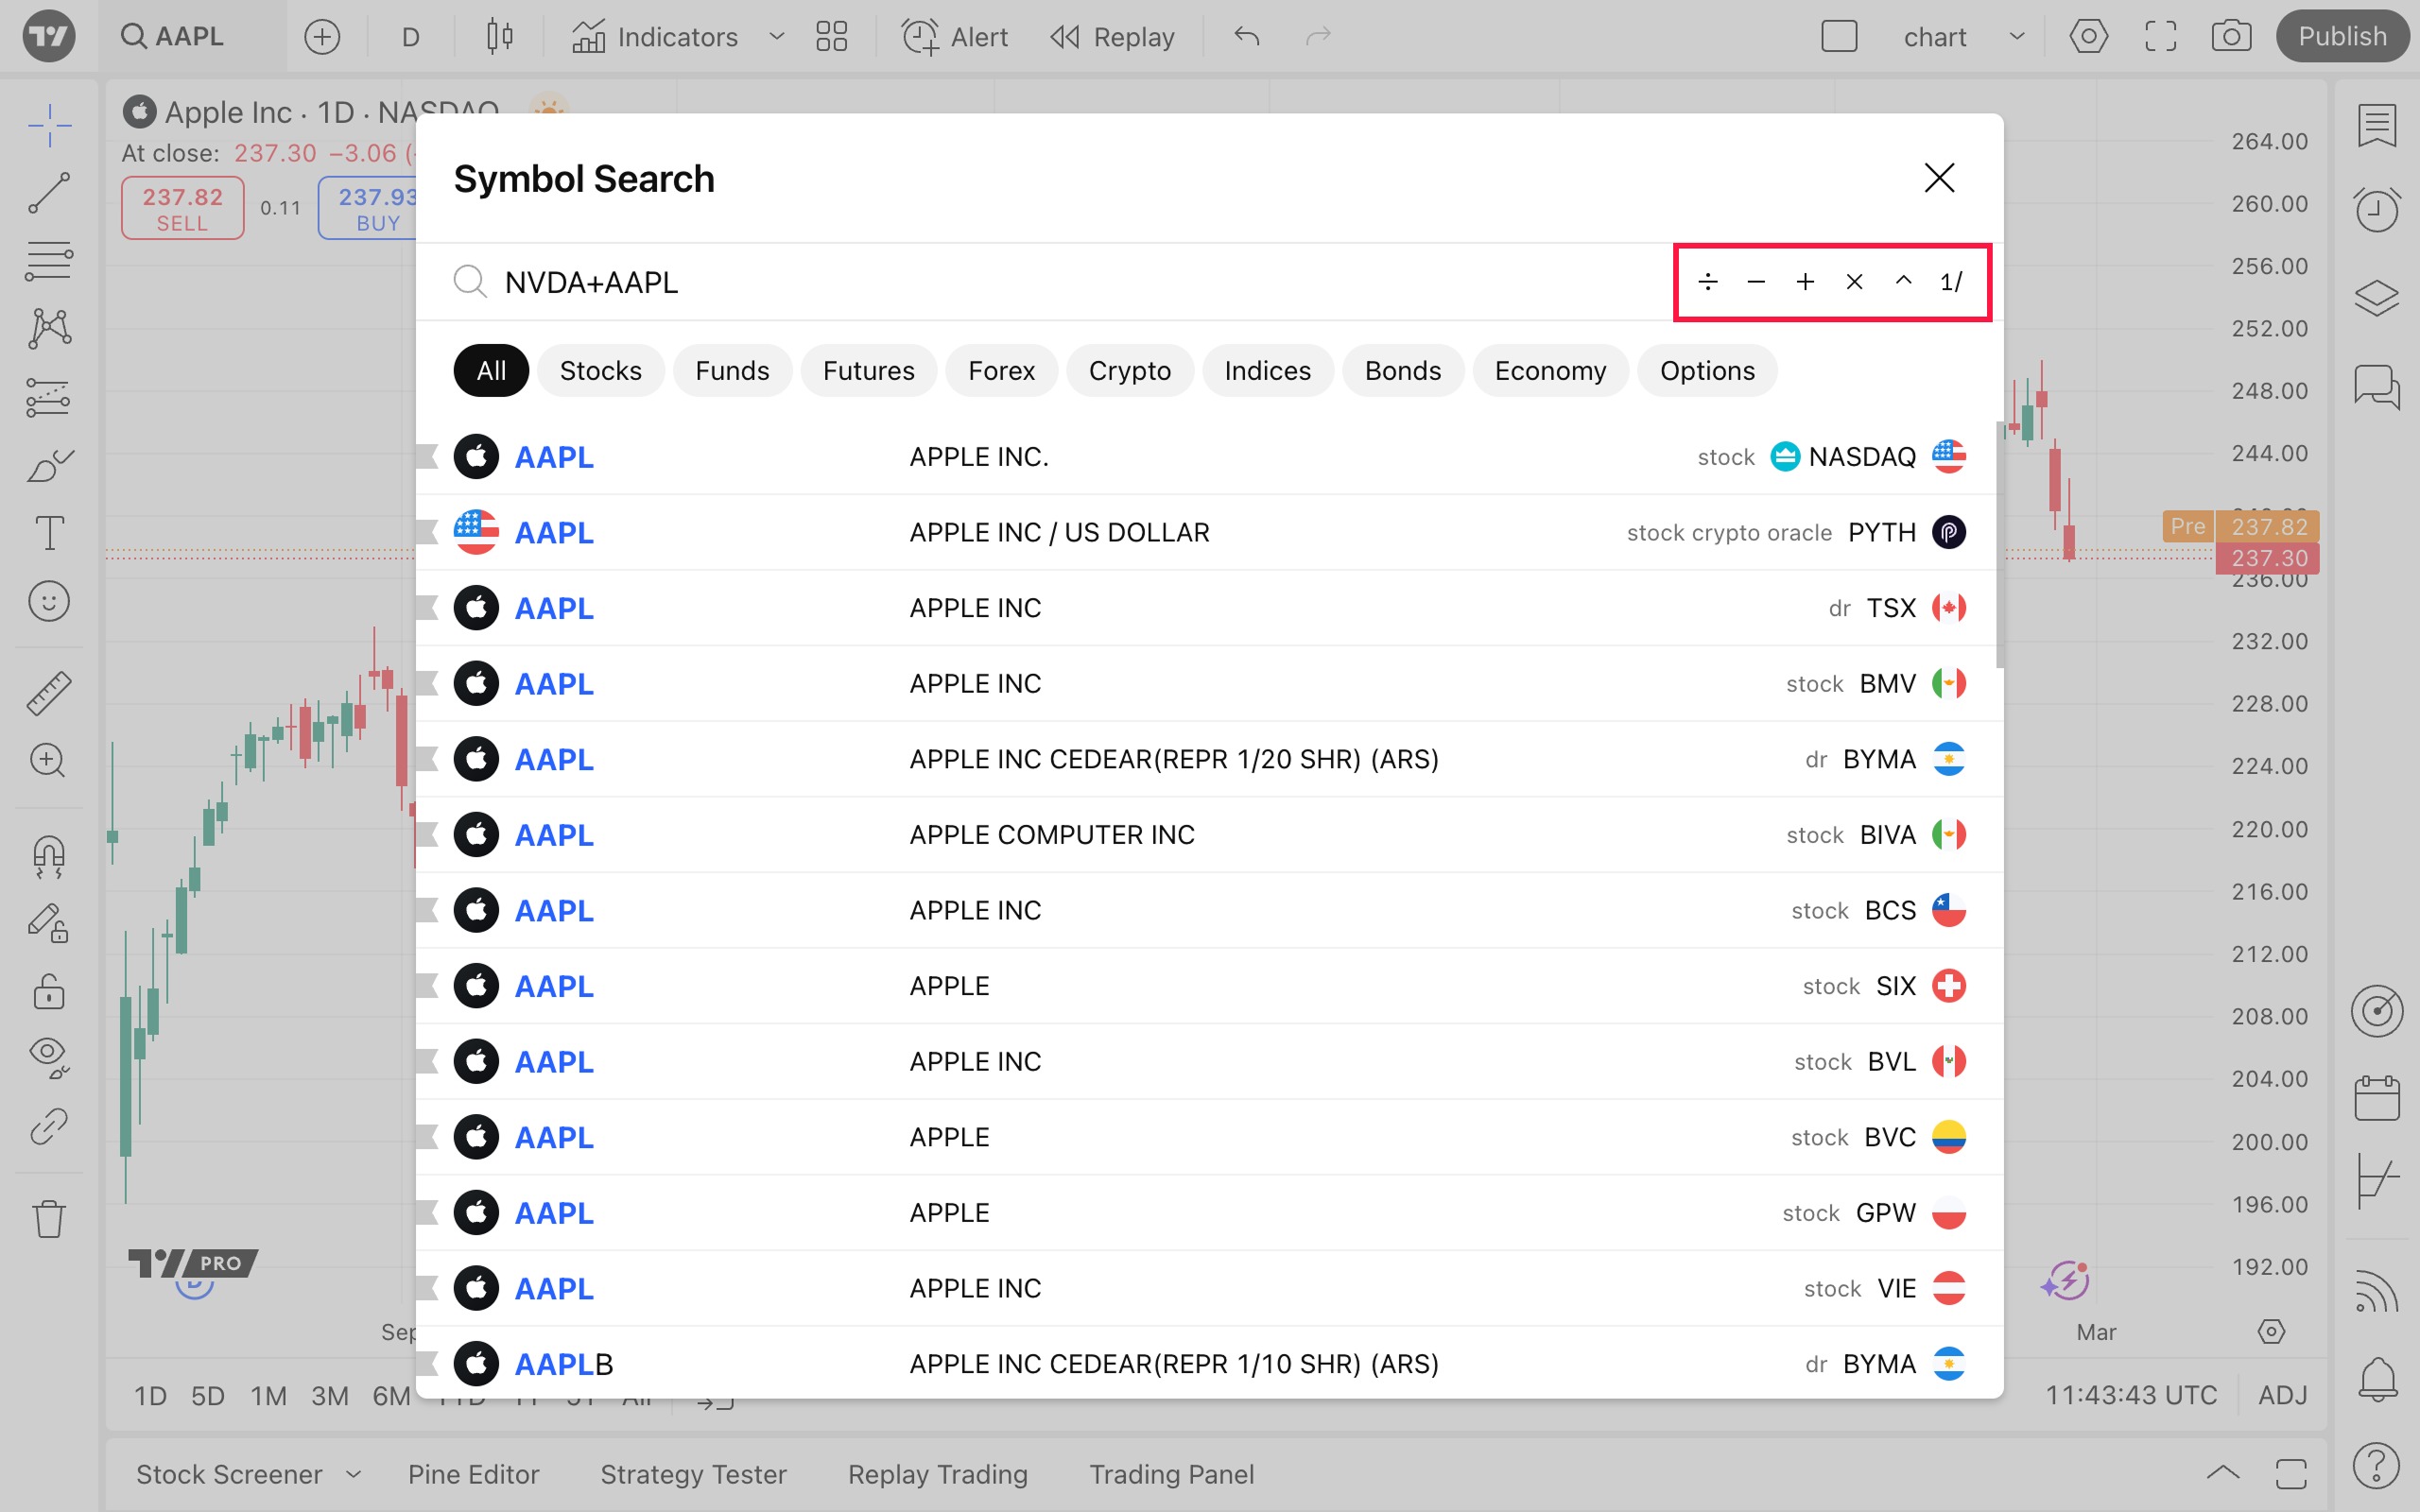The height and width of the screenshot is (1512, 2420).
Task: Select the Text annotation tool
Action: coord(48,533)
